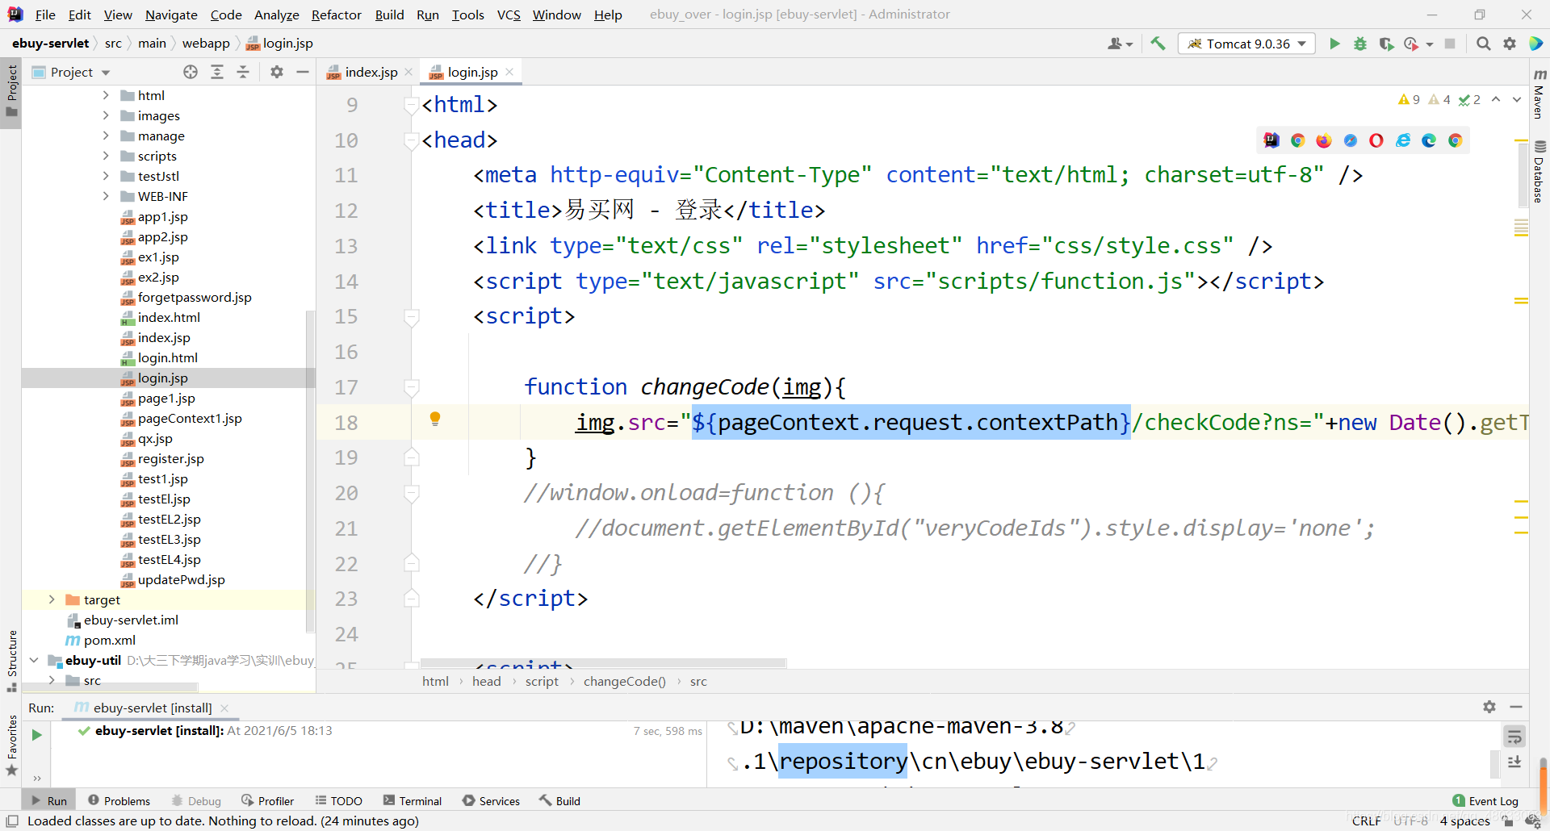
Task: Close the login.jsp editor tab
Action: [509, 72]
